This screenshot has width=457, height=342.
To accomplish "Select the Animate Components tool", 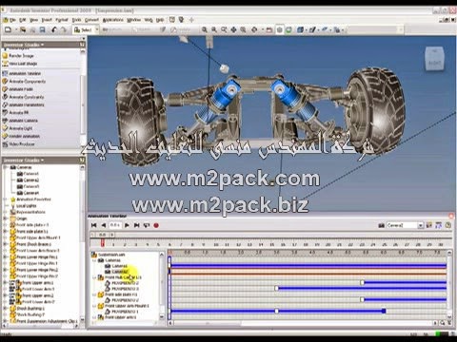I will pyautogui.click(x=24, y=82).
